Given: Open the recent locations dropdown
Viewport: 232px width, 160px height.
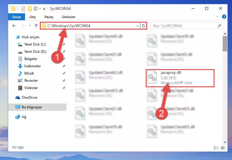Looking at the screenshot, I should click(30, 26).
